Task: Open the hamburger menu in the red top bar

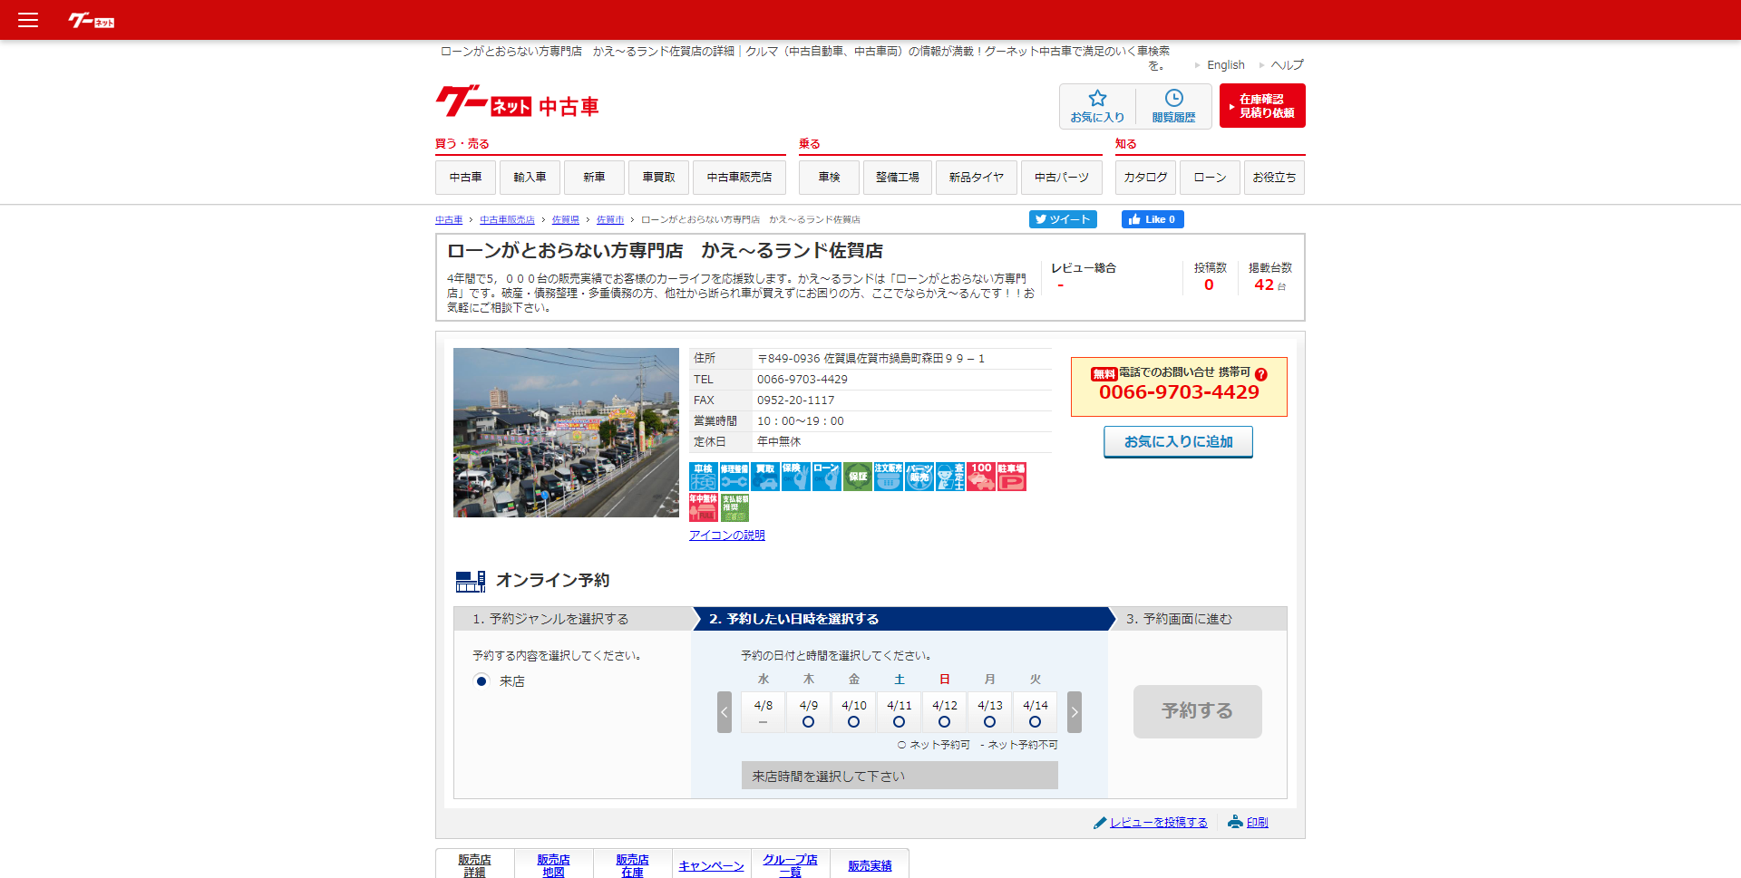Action: pyautogui.click(x=28, y=20)
